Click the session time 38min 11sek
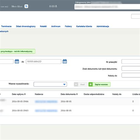 (x=17, y=6)
